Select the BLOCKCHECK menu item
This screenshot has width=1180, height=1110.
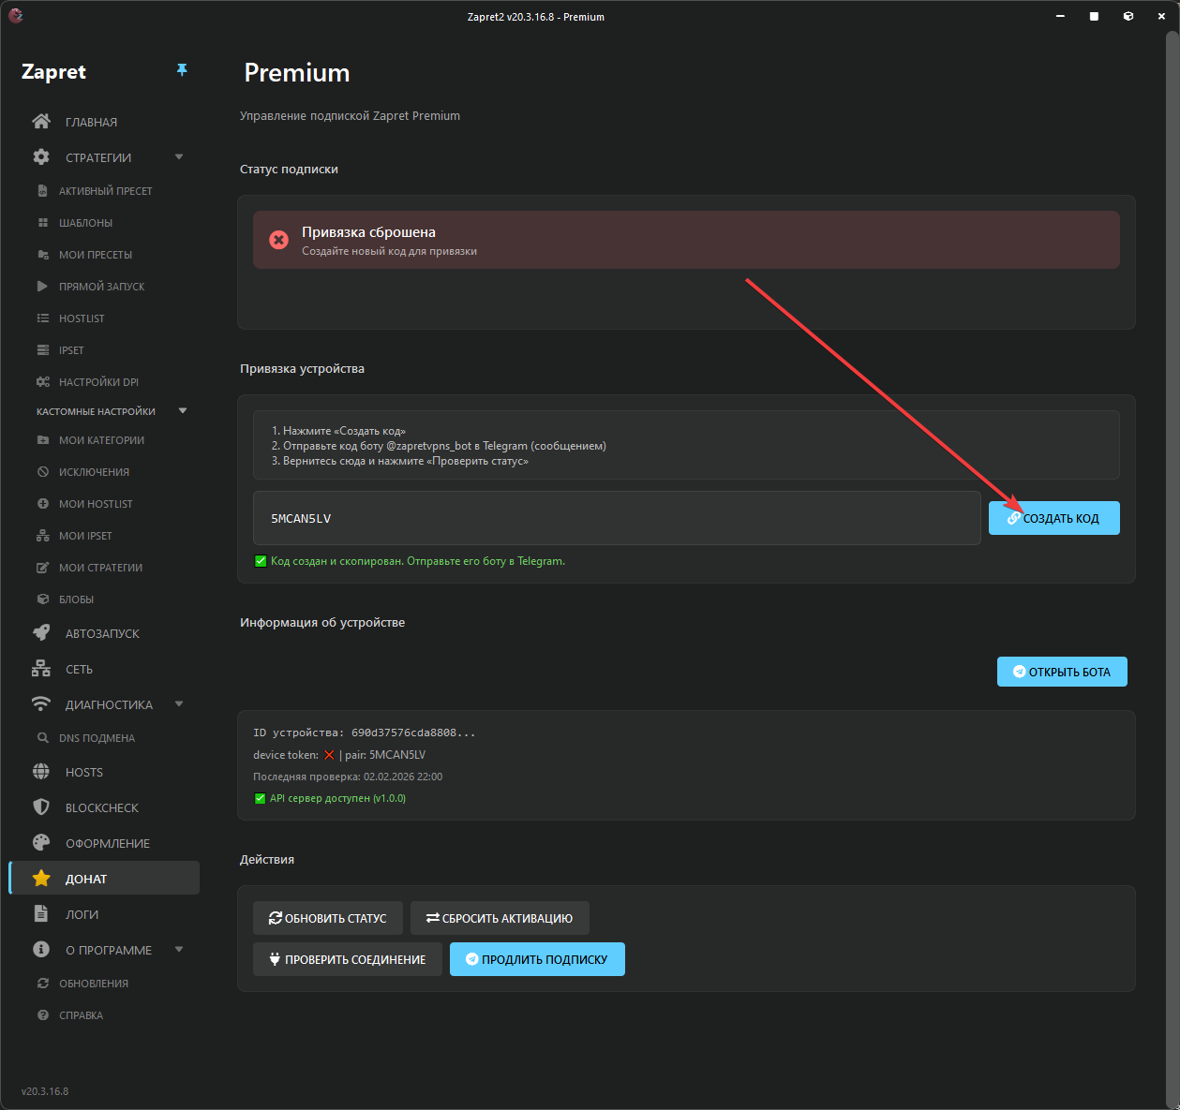pos(104,807)
